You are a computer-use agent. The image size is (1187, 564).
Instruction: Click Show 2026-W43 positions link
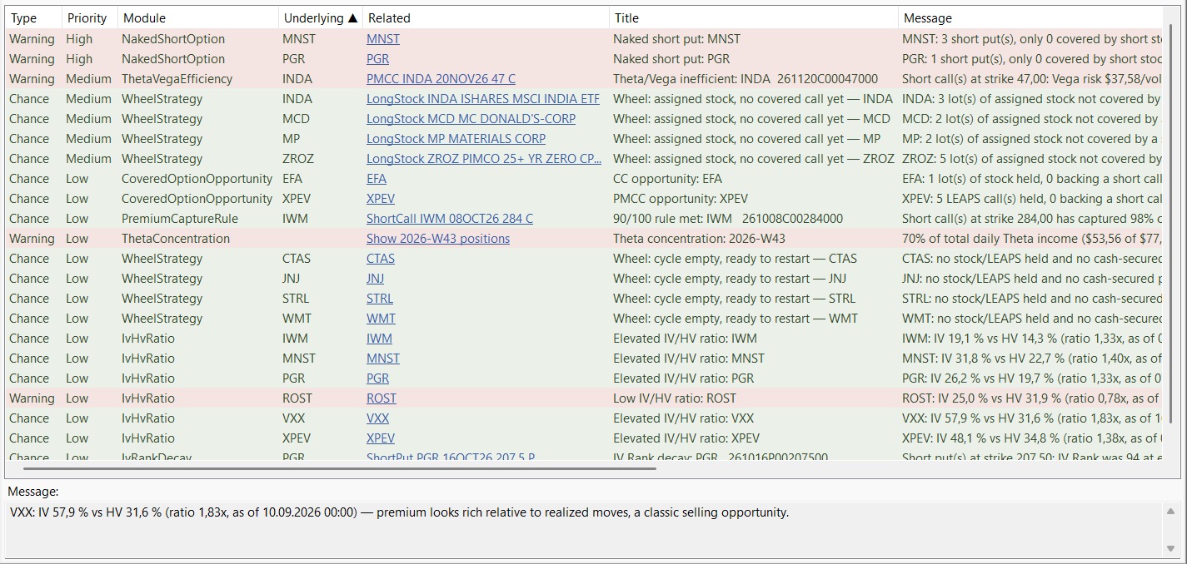point(438,239)
